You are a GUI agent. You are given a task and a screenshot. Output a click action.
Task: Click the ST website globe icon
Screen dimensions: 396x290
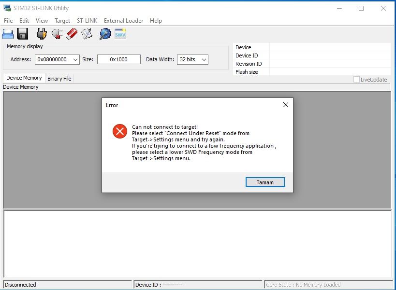coord(105,34)
